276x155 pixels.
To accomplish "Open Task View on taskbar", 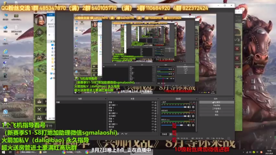I will point(10,152).
